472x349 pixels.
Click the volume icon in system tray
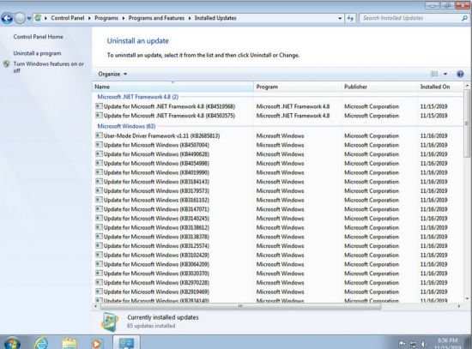[x=424, y=344]
